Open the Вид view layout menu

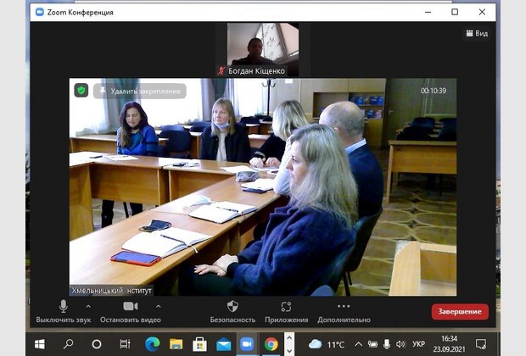pos(477,33)
